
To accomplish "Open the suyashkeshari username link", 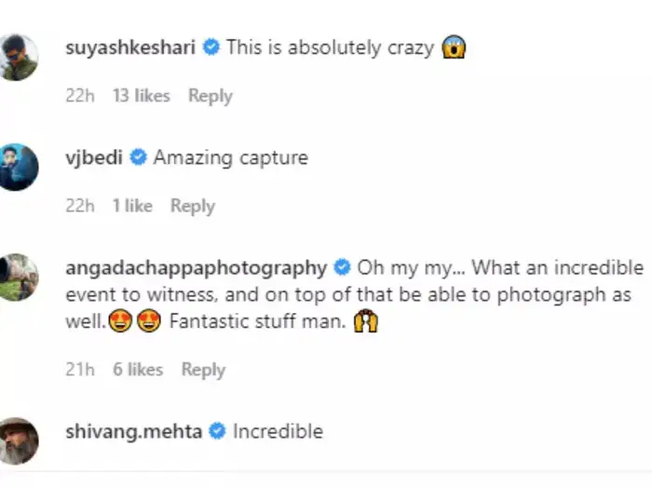I will point(130,48).
